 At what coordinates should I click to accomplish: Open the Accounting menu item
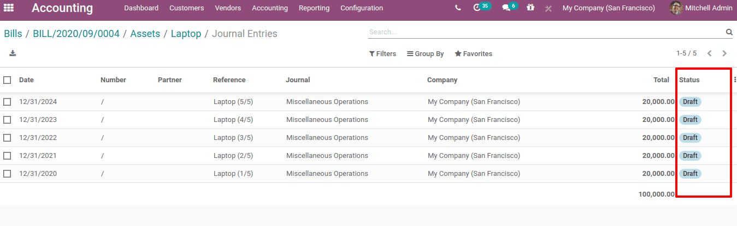pos(270,8)
